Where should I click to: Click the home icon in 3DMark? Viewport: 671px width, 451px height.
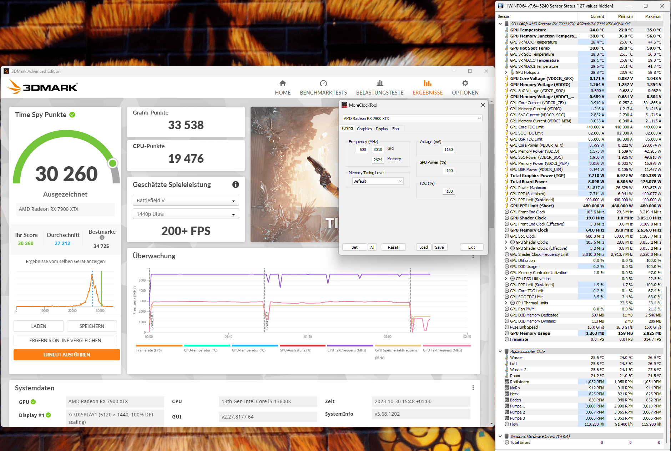point(283,83)
